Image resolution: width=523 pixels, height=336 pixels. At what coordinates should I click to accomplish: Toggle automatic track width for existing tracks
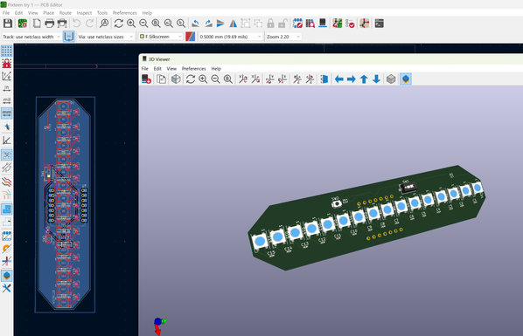[x=68, y=37]
